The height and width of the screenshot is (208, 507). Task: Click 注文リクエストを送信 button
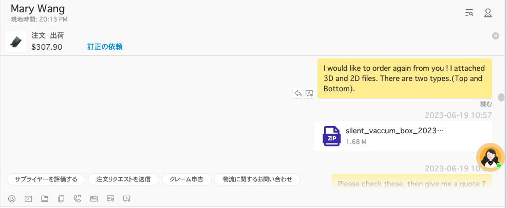coord(123,179)
